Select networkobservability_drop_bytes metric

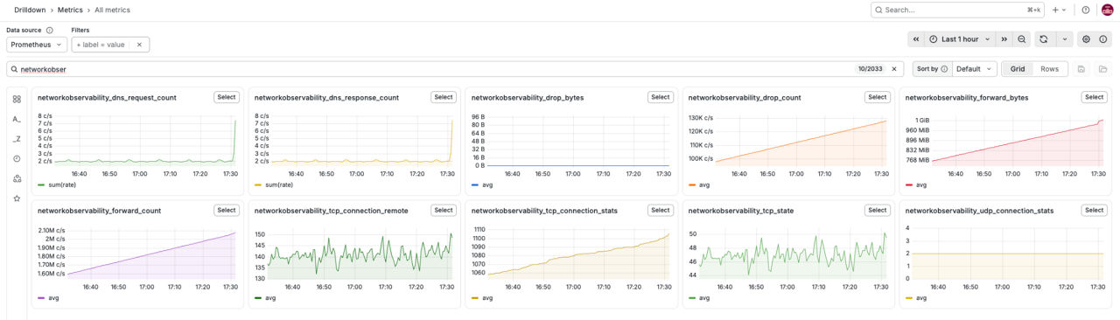pyautogui.click(x=661, y=97)
